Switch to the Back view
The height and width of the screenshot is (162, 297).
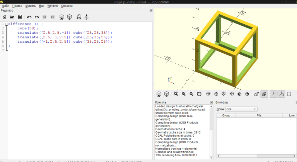click(x=247, y=94)
